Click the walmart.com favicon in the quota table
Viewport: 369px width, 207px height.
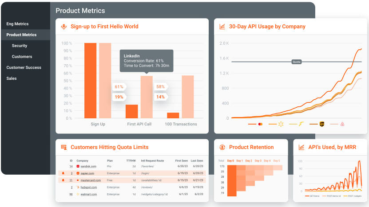pyautogui.click(x=78, y=194)
